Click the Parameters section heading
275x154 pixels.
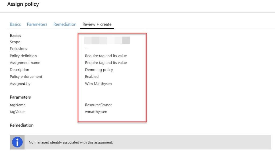(x=20, y=97)
